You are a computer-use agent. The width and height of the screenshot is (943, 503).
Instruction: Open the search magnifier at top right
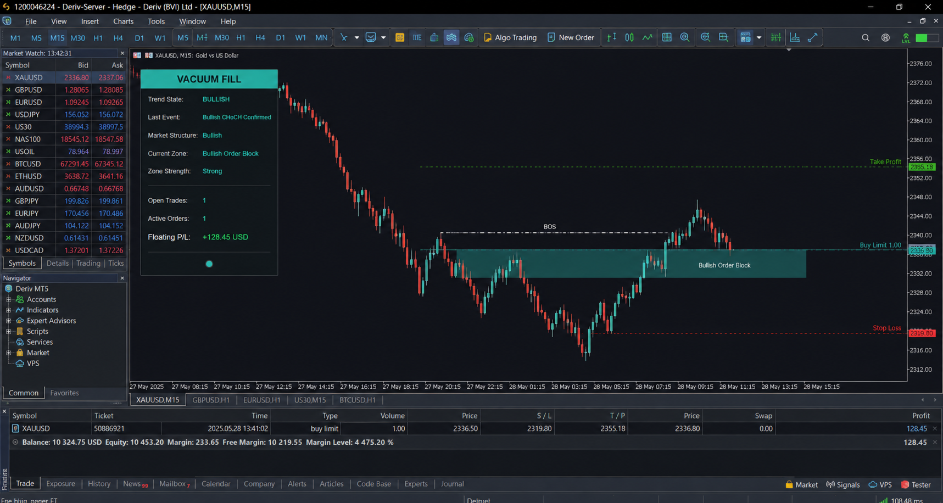pyautogui.click(x=866, y=38)
